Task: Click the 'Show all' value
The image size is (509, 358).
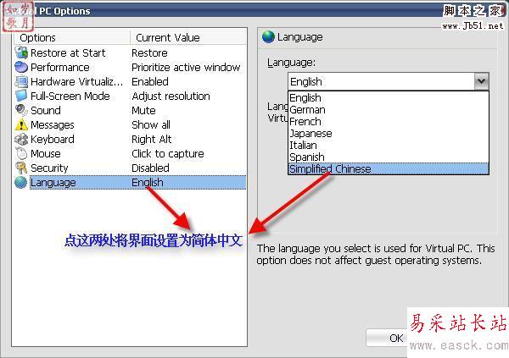Action: [x=151, y=124]
